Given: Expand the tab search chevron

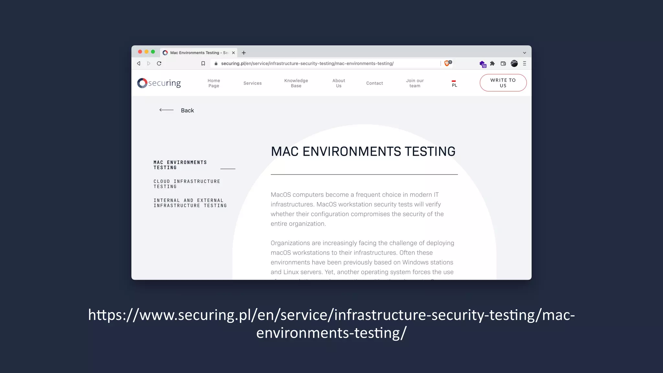Looking at the screenshot, I should (524, 53).
